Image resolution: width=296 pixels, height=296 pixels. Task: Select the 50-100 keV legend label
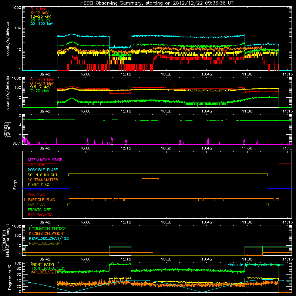[x=42, y=24]
